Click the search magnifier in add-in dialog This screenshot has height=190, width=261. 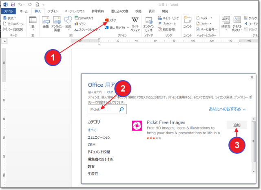[121, 109]
